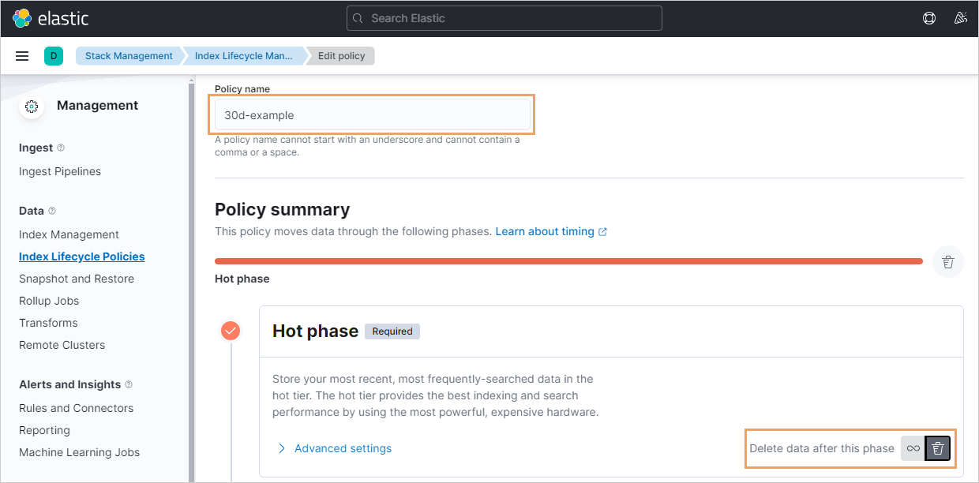Click the Policy name input field

click(x=372, y=115)
